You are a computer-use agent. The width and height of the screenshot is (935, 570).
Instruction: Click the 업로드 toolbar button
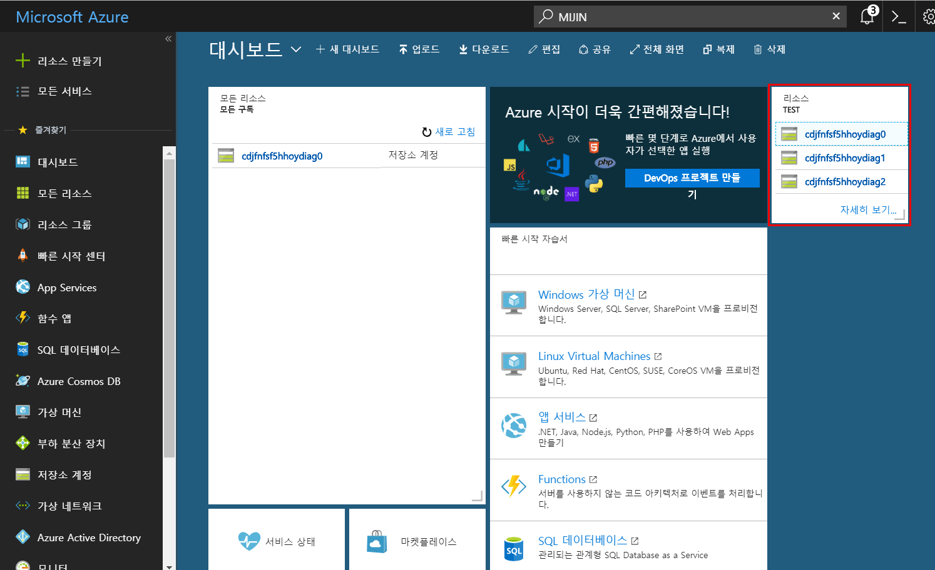click(x=419, y=49)
